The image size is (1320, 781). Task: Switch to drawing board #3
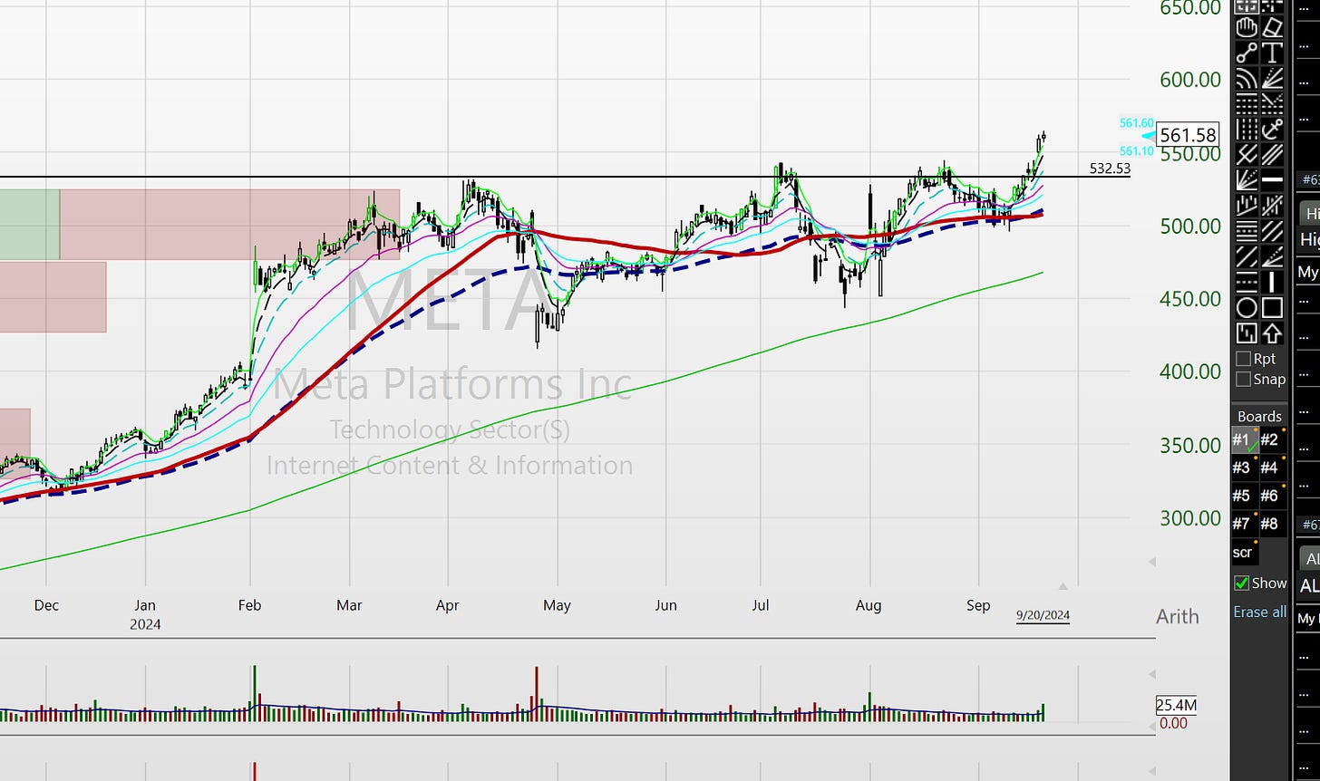tap(1244, 468)
